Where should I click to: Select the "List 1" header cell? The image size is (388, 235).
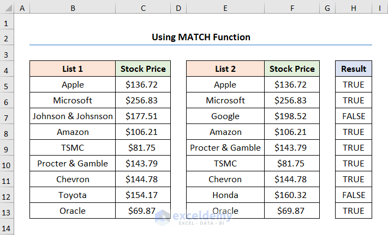(x=73, y=69)
